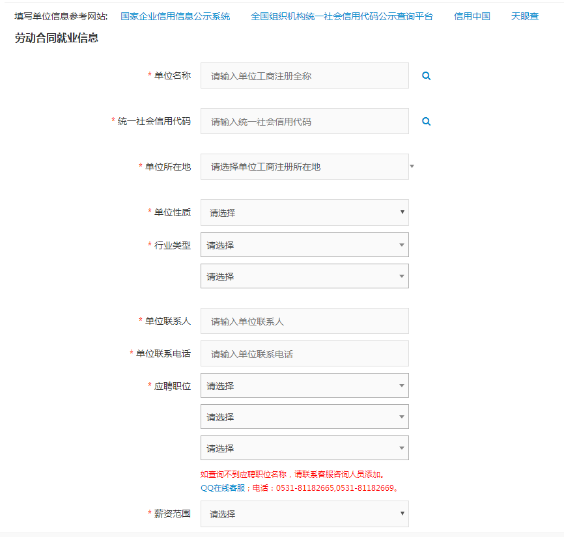Open 国家企业信用信息公示系统 link
Image resolution: width=564 pixels, height=537 pixels.
(x=175, y=16)
